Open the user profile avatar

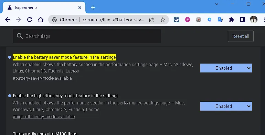point(254,20)
